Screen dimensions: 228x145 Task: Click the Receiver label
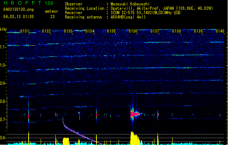[74, 13]
